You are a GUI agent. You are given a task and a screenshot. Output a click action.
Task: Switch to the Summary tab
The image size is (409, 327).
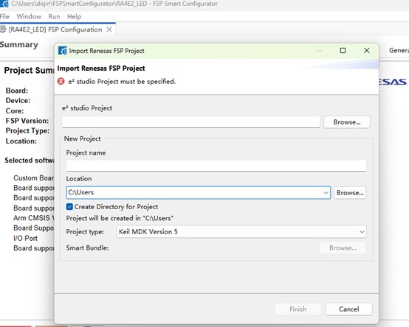19,44
